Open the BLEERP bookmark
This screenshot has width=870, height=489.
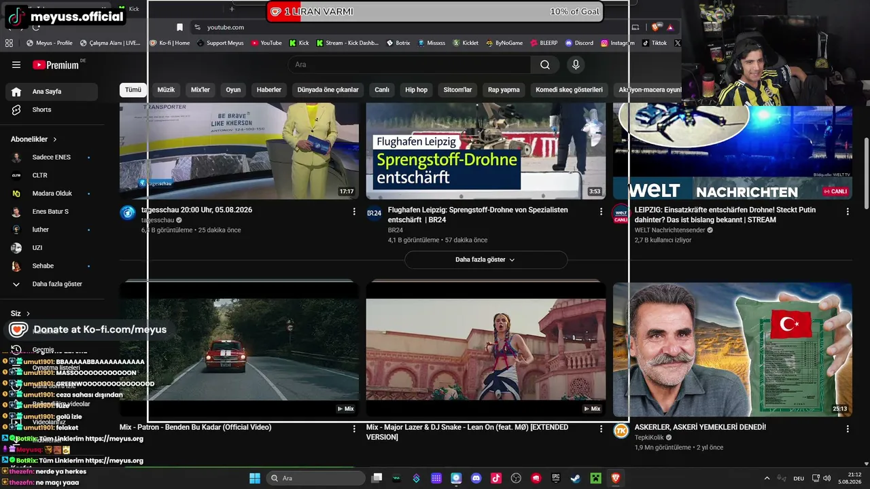coord(544,43)
